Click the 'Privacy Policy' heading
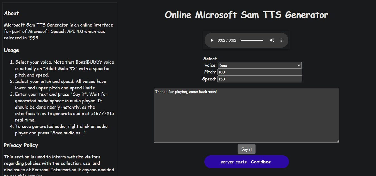Image resolution: width=376 pixels, height=176 pixels. click(21, 145)
